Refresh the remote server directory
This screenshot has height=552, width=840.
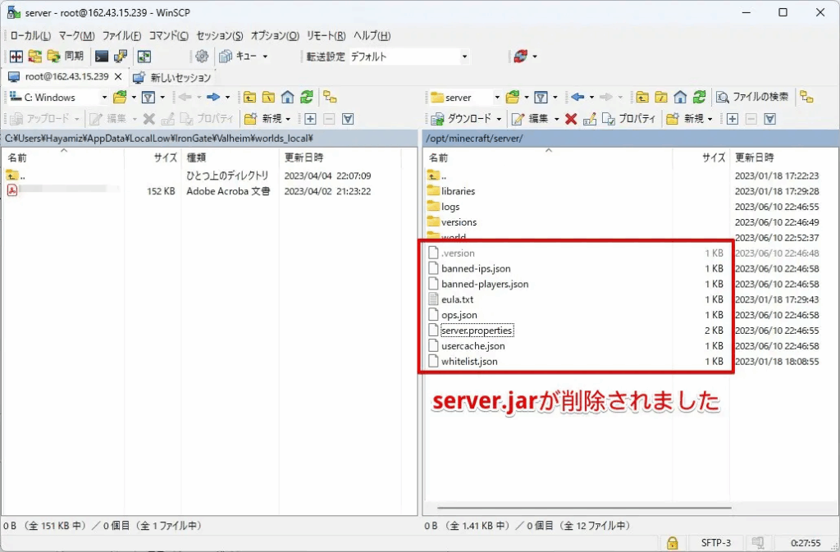700,97
